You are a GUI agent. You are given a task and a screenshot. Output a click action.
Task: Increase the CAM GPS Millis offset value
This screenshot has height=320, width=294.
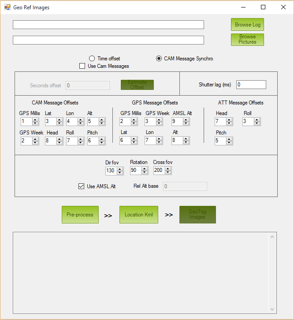tap(35, 119)
